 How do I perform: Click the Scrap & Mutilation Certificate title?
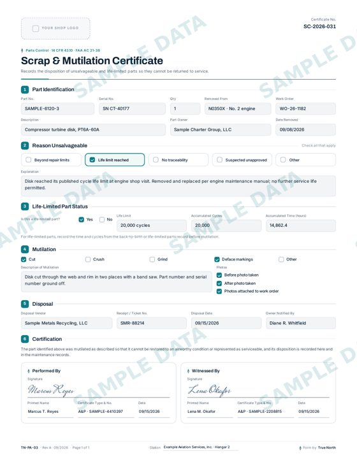click(x=92, y=61)
